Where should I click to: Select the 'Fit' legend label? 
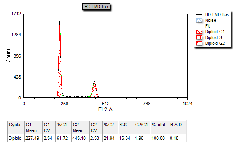click(x=207, y=26)
